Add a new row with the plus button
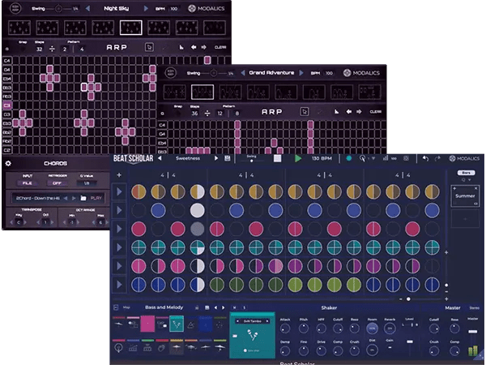The image size is (486, 365). tap(119, 175)
